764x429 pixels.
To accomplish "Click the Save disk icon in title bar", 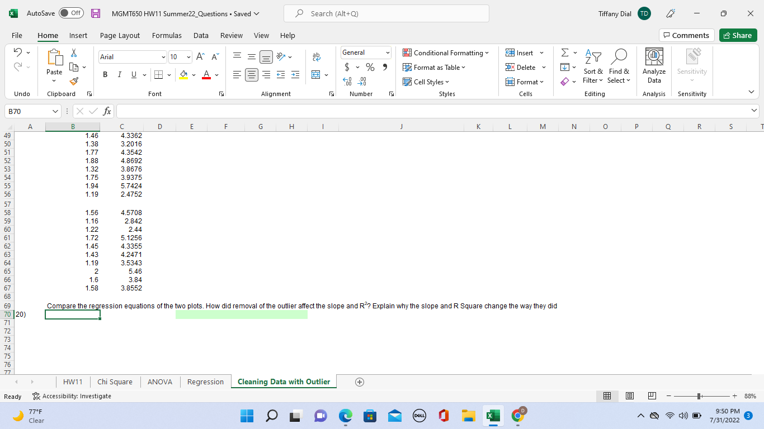I will (96, 13).
